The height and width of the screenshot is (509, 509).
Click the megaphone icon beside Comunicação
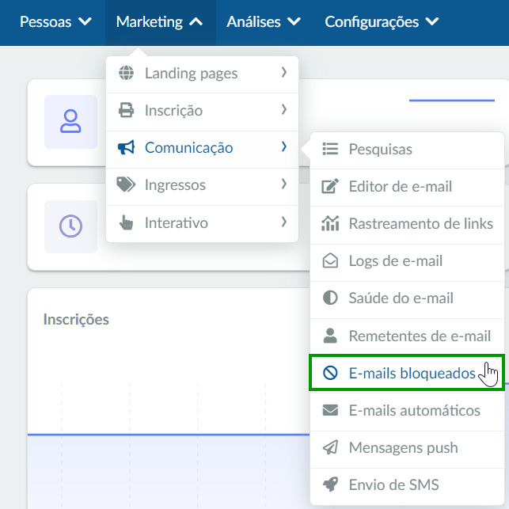tap(126, 147)
